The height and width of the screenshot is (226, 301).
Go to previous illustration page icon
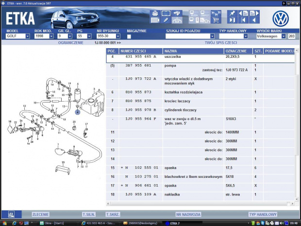(243, 13)
